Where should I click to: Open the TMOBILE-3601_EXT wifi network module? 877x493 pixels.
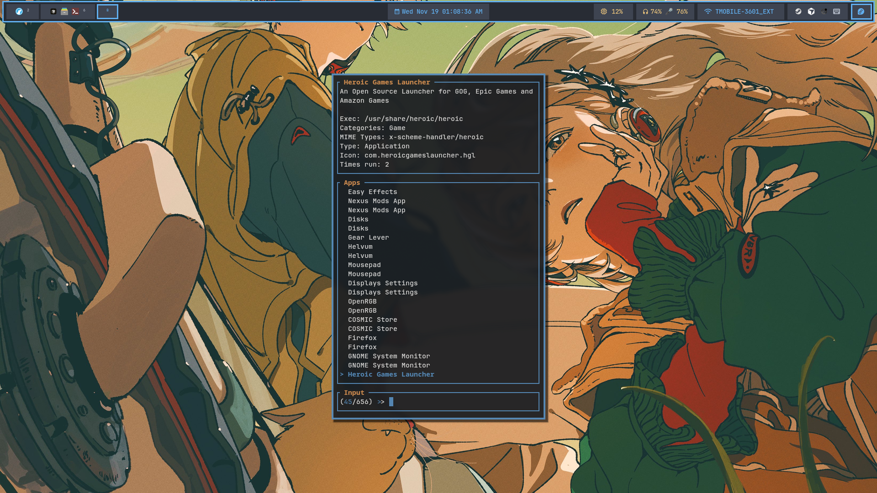coord(739,11)
